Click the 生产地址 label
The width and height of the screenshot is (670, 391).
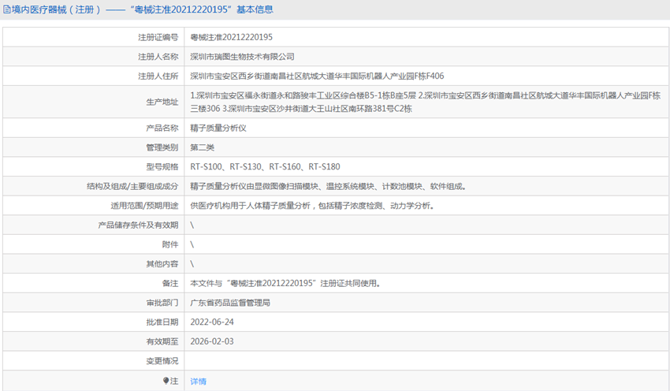tap(162, 102)
